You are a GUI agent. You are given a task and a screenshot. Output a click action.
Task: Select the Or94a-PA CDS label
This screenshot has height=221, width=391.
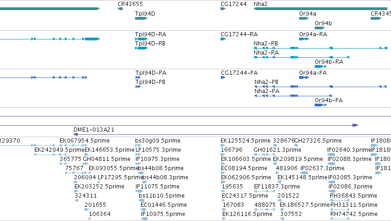[x=313, y=72]
